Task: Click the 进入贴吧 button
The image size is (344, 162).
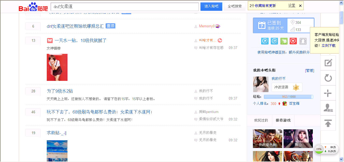Action: pyautogui.click(x=211, y=6)
